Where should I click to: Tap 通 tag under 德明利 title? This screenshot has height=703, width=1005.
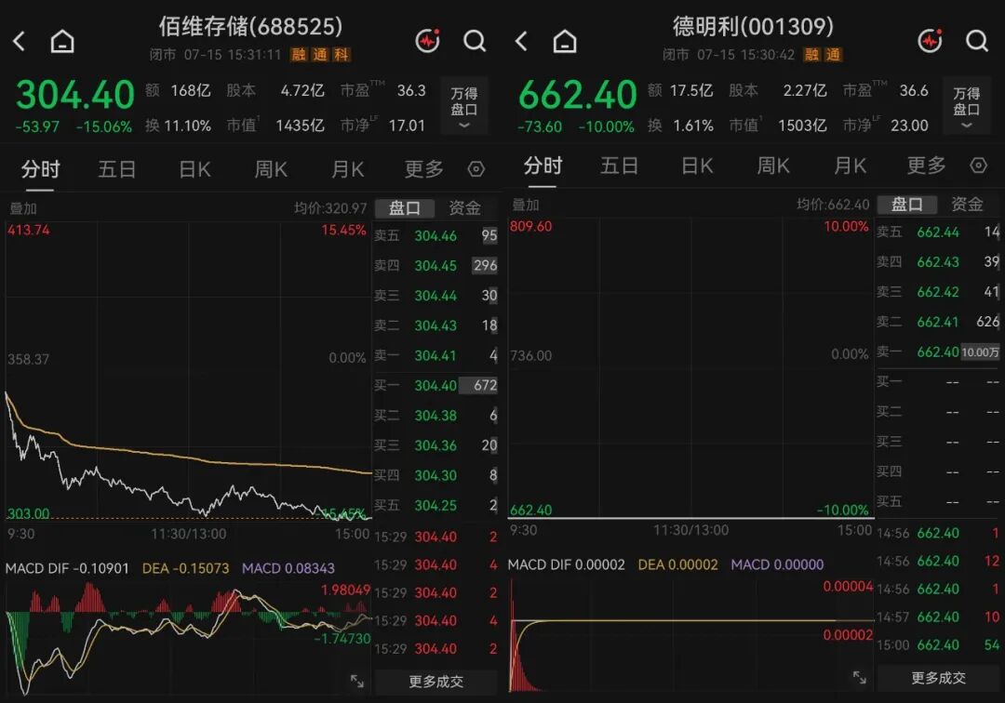[x=833, y=55]
